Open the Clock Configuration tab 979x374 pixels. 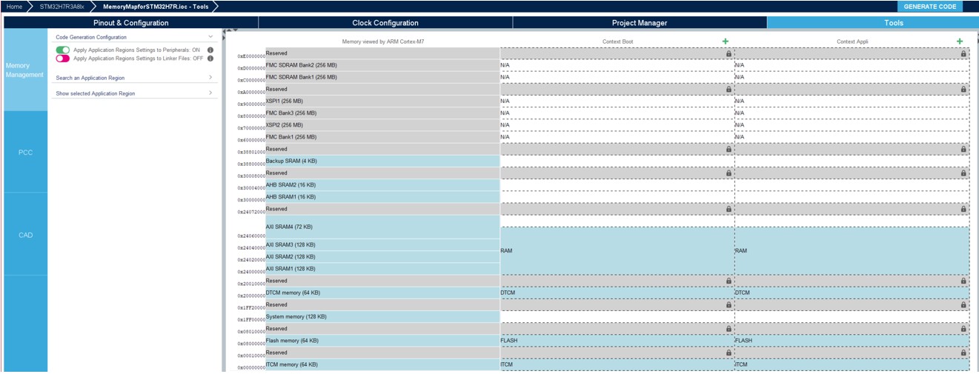point(385,23)
